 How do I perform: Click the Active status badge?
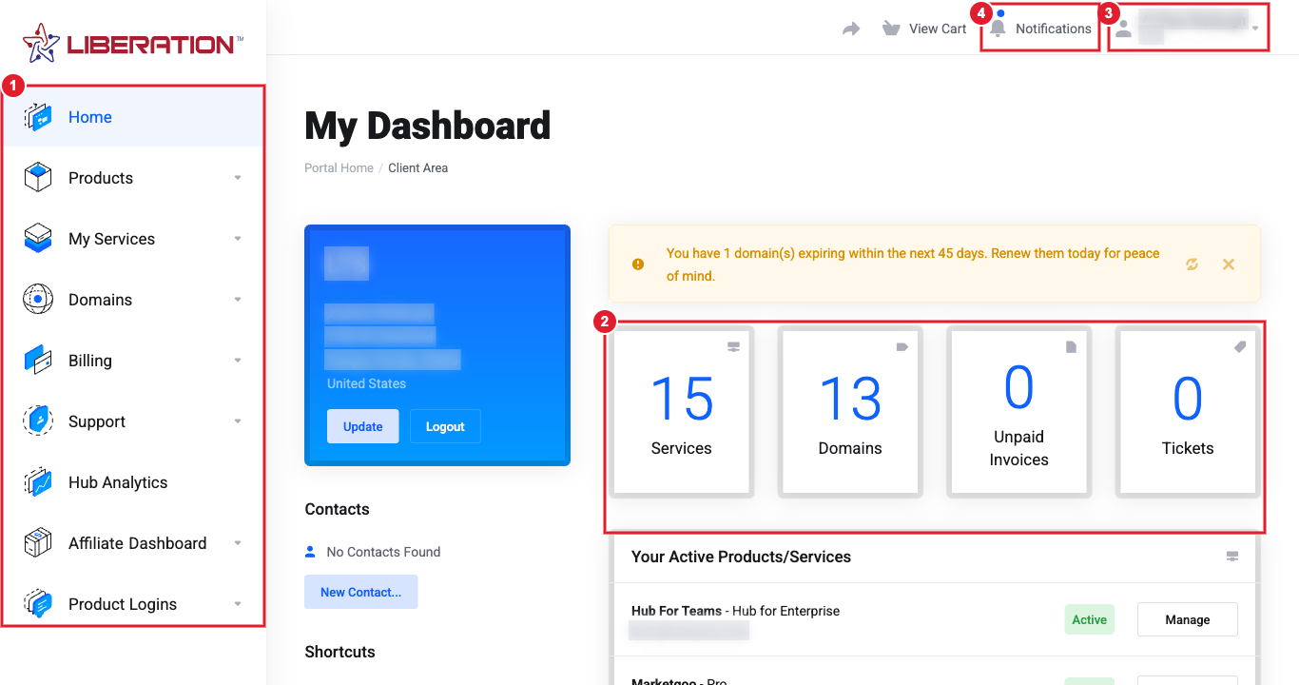tap(1089, 619)
